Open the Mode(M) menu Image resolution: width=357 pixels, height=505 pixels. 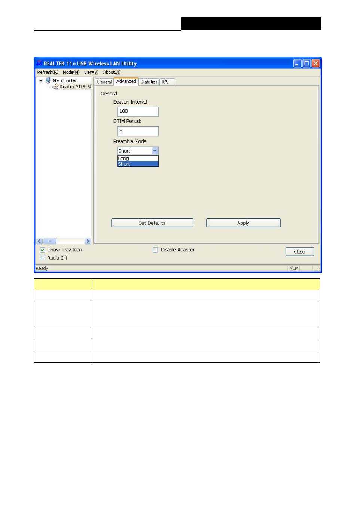(x=71, y=72)
